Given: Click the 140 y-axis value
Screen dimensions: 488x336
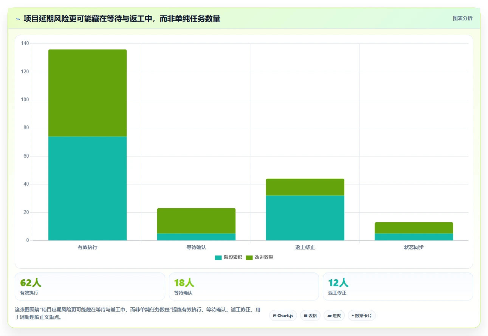Looking at the screenshot, I should pos(25,44).
